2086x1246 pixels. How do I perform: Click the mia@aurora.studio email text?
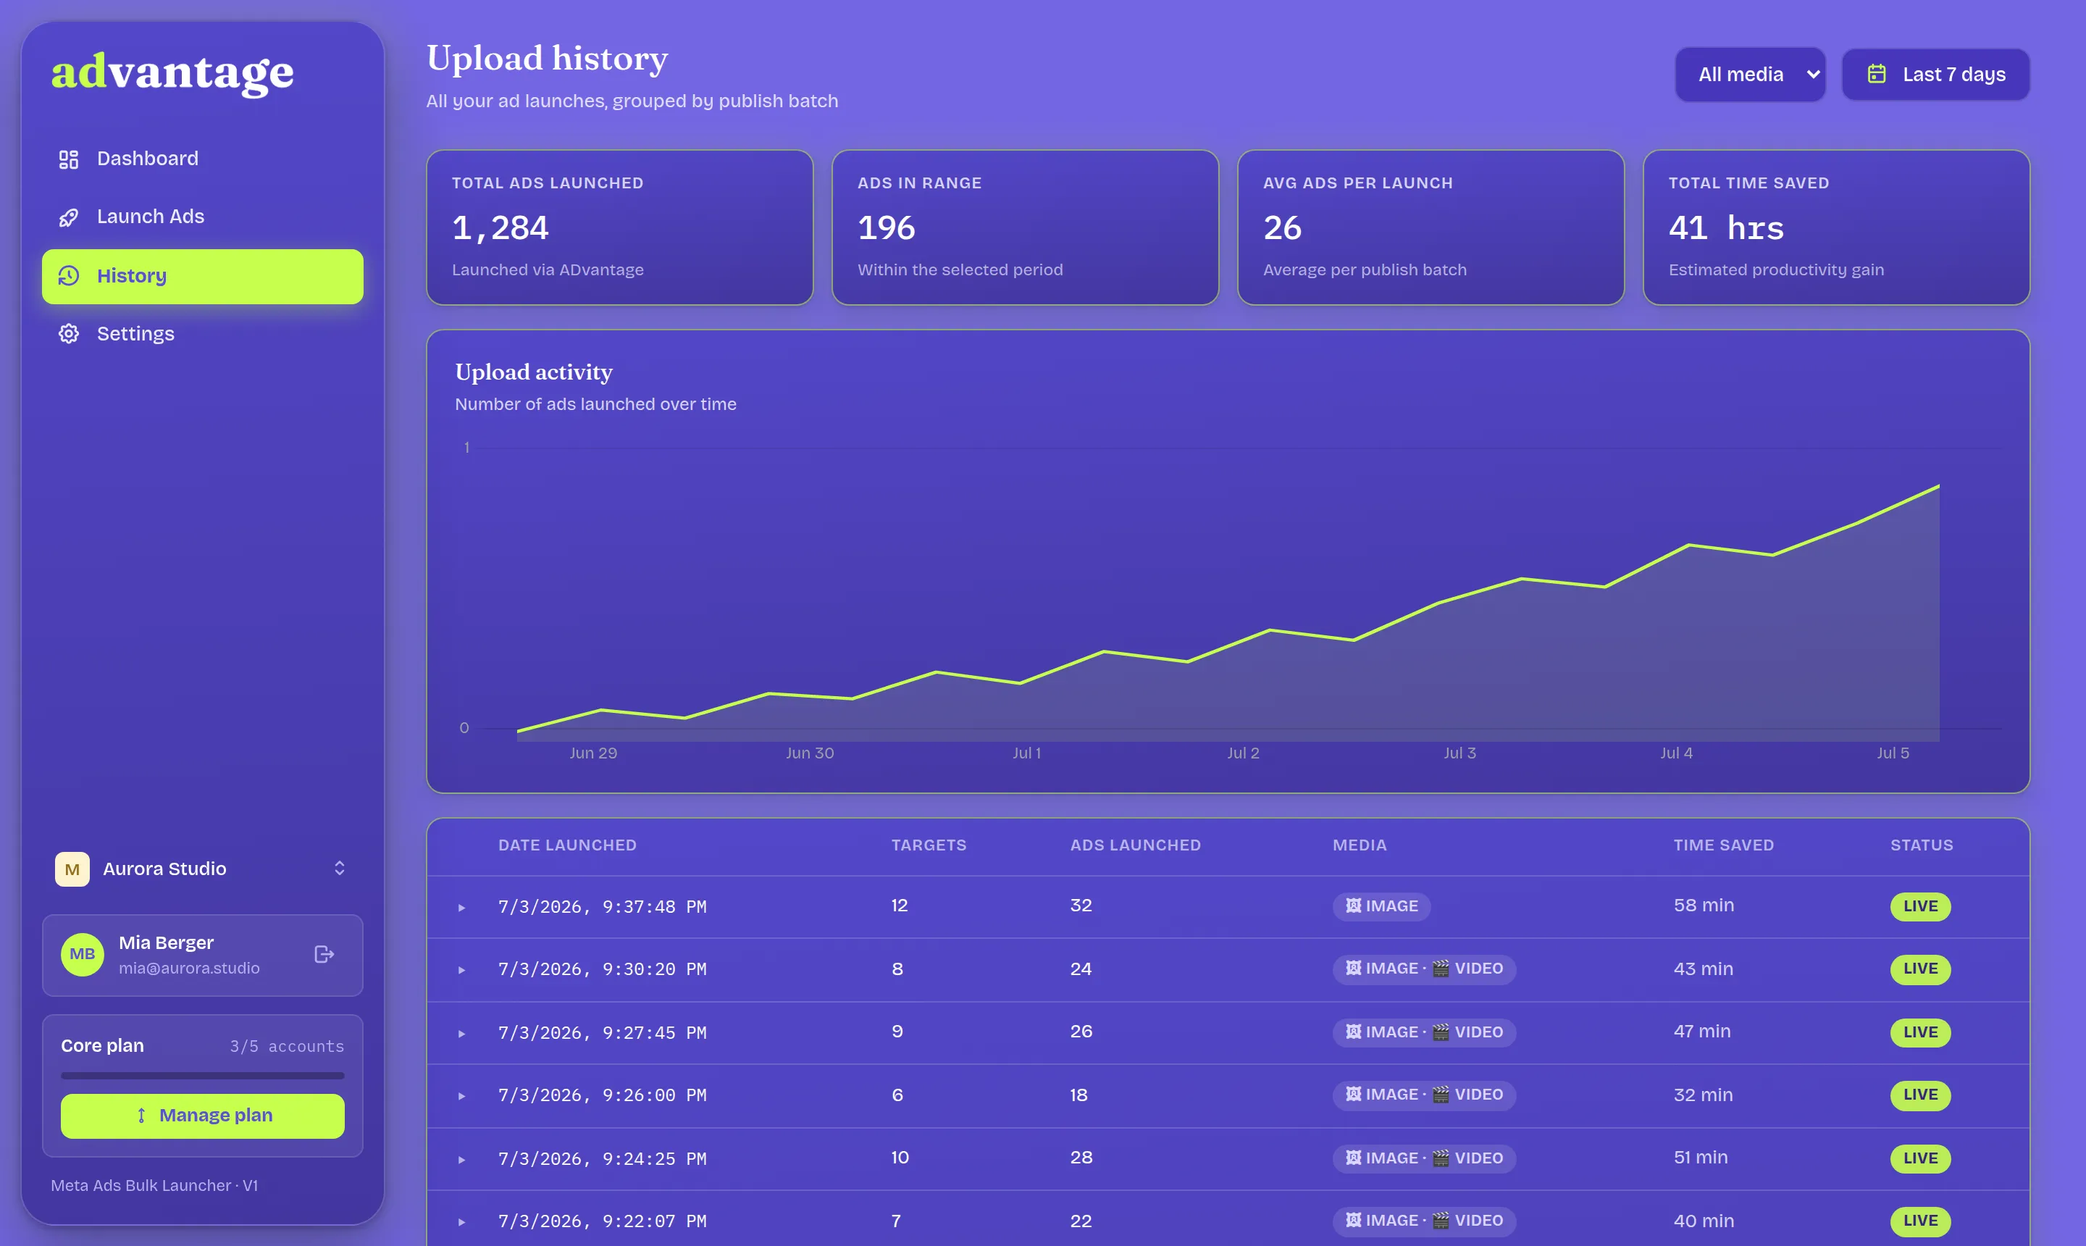pos(189,968)
